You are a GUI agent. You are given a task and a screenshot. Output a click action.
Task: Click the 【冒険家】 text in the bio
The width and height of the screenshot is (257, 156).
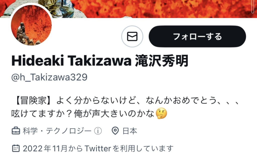tap(34, 100)
